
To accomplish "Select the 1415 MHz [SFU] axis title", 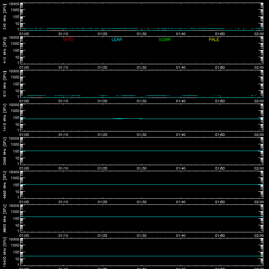I will [4, 118].
